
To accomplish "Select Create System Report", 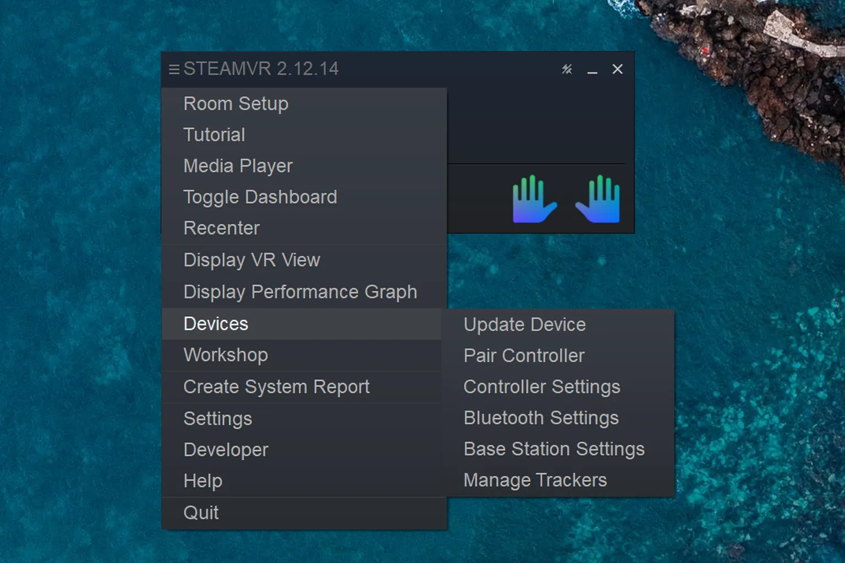I will pyautogui.click(x=302, y=387).
